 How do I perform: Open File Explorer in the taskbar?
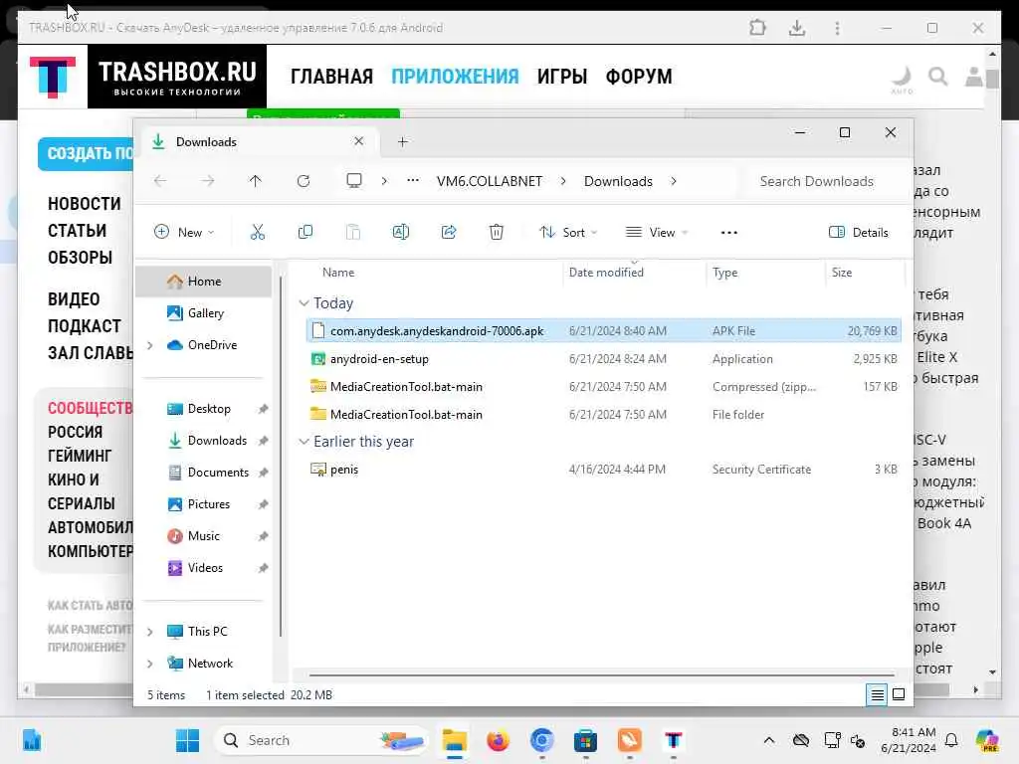454,740
